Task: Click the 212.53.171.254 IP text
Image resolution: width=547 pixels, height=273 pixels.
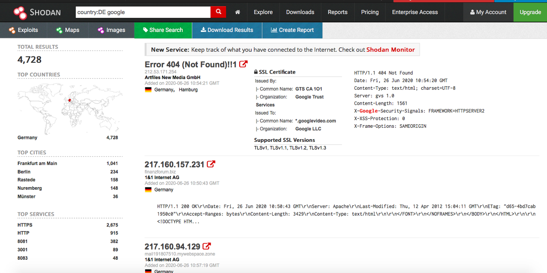Action: click(161, 72)
